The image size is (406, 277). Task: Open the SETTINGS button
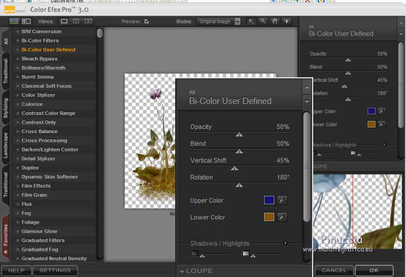[55, 271]
